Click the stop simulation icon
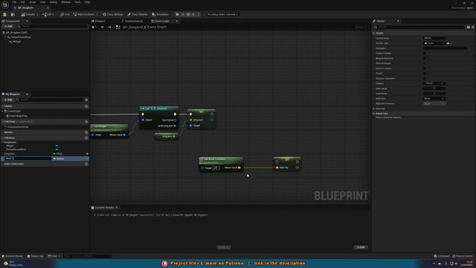The width and height of the screenshot is (476, 268). click(188, 14)
